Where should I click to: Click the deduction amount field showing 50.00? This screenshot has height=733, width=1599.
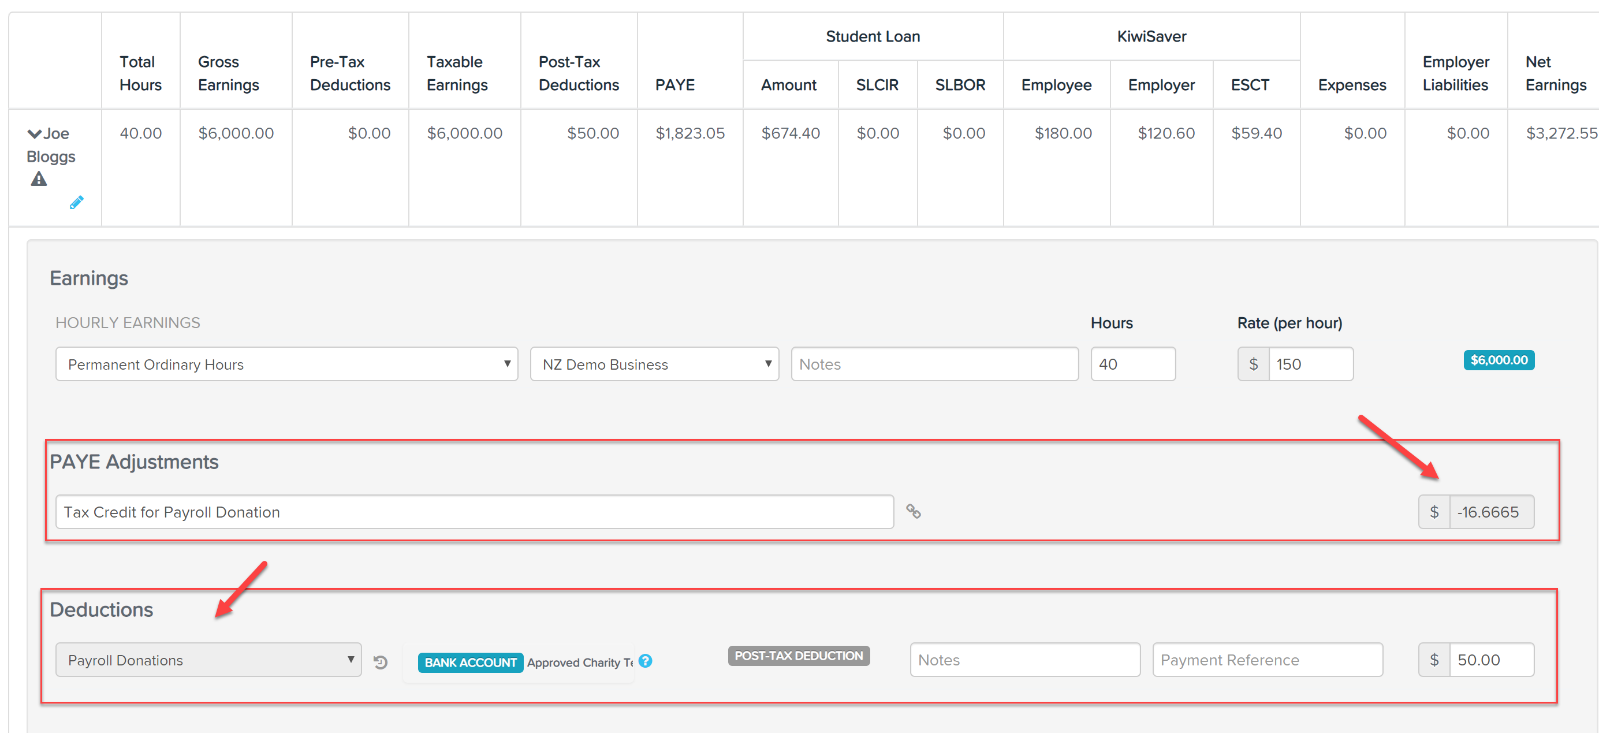[1492, 660]
